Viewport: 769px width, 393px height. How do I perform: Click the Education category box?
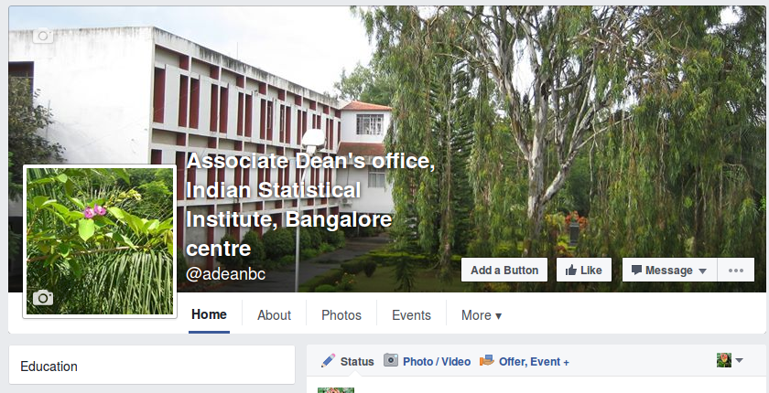pyautogui.click(x=152, y=366)
